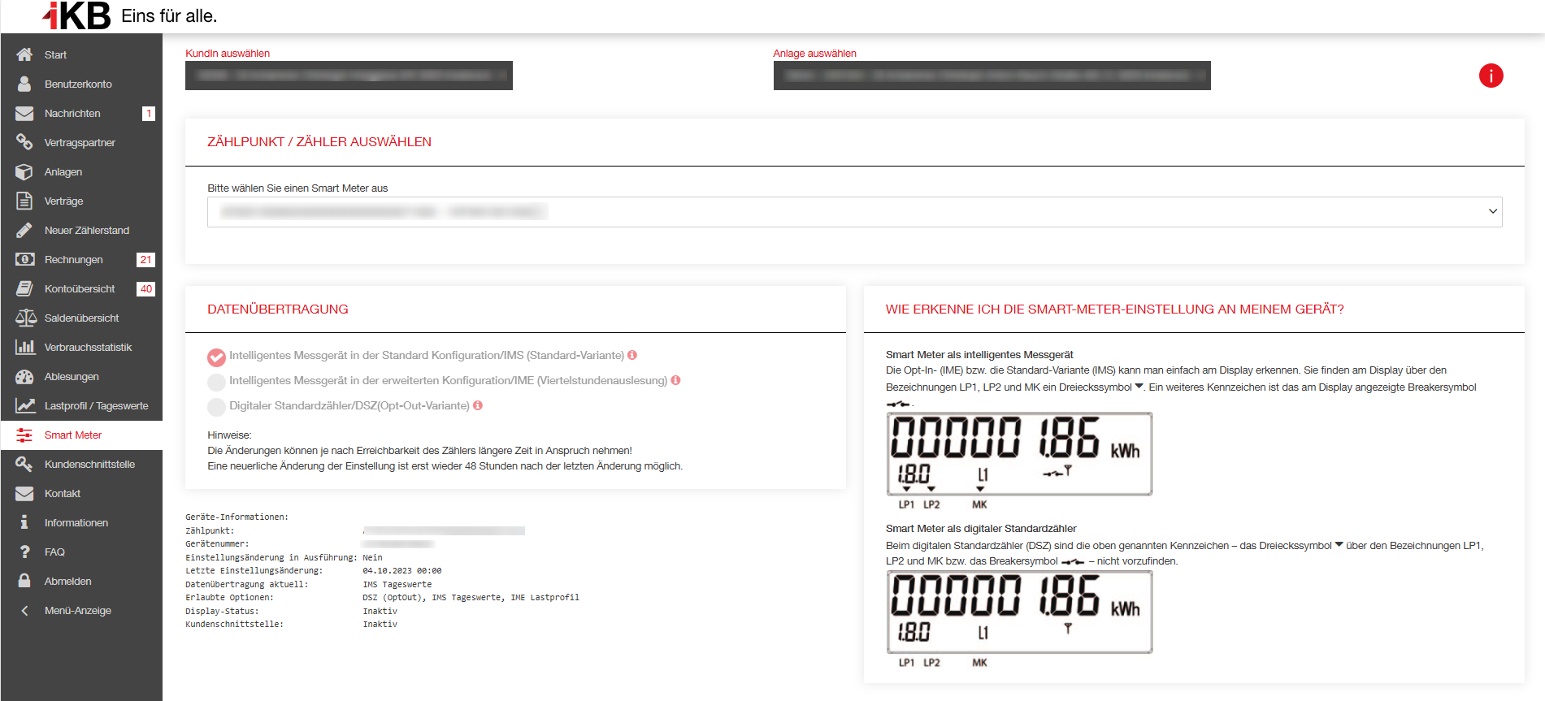1545x701 pixels.
Task: Expand the Anlage auswählen dropdown
Action: (x=992, y=76)
